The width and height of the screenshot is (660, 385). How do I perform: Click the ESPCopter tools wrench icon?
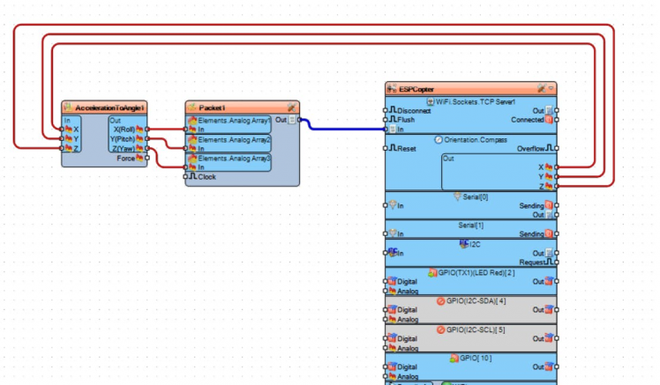click(542, 88)
